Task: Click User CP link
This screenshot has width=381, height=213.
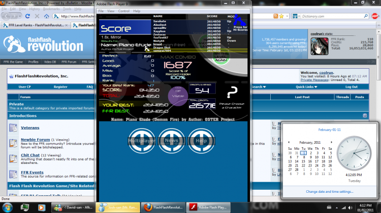Action: (x=24, y=87)
